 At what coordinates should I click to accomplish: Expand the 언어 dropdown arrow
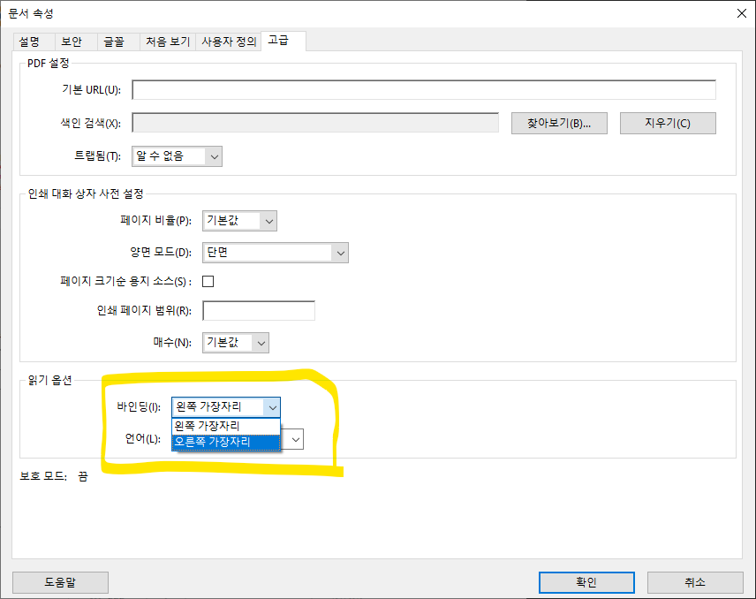(x=294, y=439)
